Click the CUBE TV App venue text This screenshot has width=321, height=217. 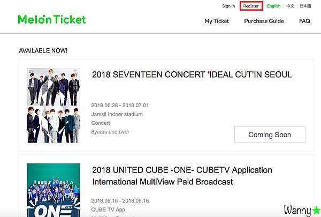[108, 209]
